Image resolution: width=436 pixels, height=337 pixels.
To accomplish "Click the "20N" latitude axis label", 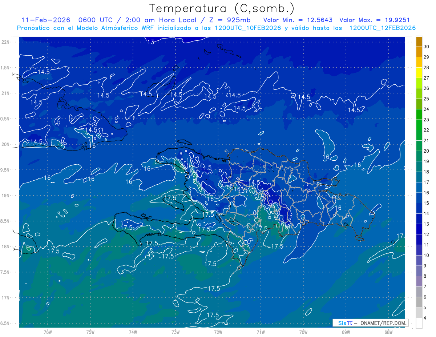I will point(5,144).
